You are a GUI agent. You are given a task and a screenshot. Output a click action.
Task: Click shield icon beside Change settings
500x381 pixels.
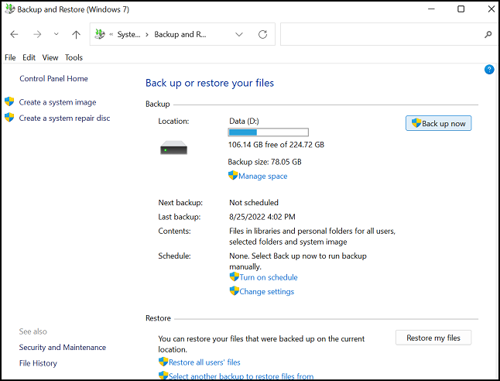[235, 290]
